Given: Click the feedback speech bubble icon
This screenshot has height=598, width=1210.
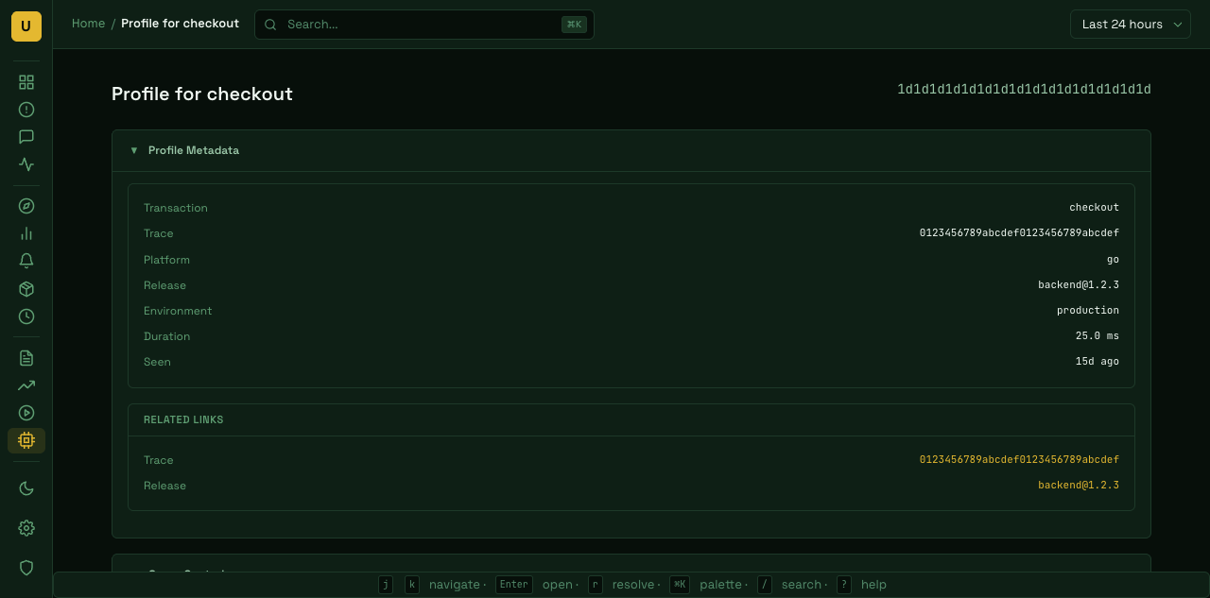Looking at the screenshot, I should point(26,137).
